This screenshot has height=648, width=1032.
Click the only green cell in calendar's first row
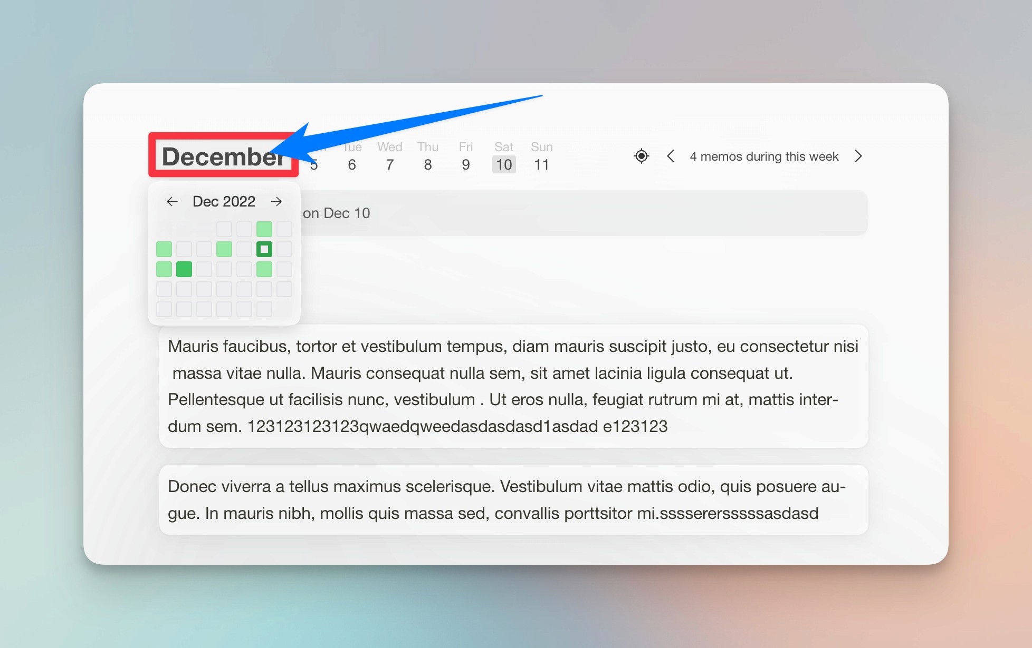[264, 229]
